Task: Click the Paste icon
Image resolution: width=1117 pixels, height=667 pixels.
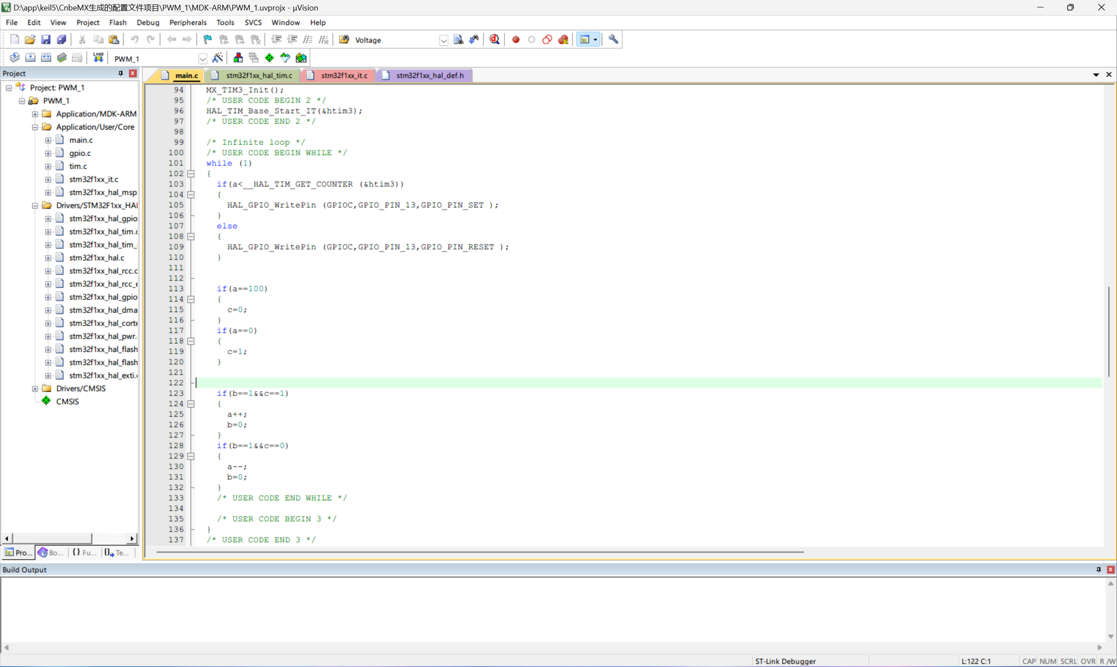Action: pyautogui.click(x=114, y=40)
